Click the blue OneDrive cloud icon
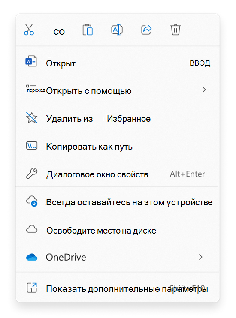This screenshot has height=318, width=236. coord(32,257)
